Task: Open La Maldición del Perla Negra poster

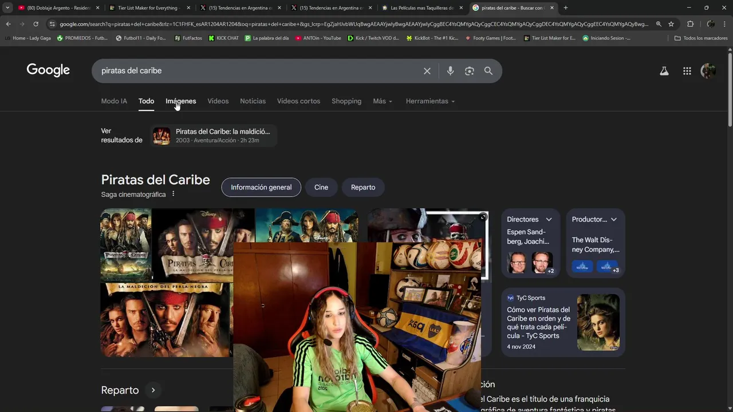Action: [166, 320]
